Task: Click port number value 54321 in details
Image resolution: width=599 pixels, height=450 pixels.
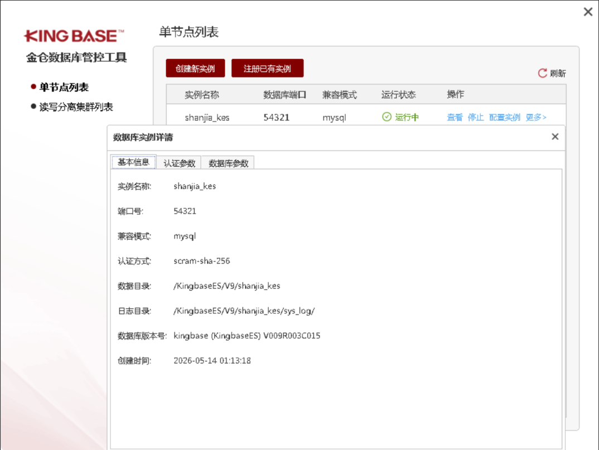Action: (185, 211)
